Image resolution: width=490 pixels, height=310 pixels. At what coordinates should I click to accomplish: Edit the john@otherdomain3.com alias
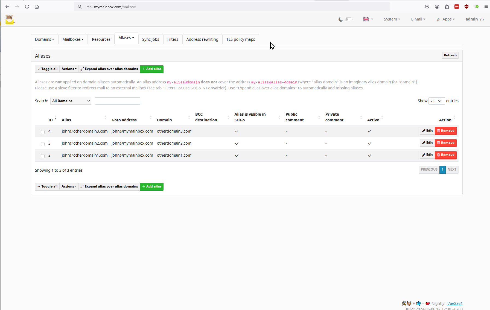click(x=427, y=131)
